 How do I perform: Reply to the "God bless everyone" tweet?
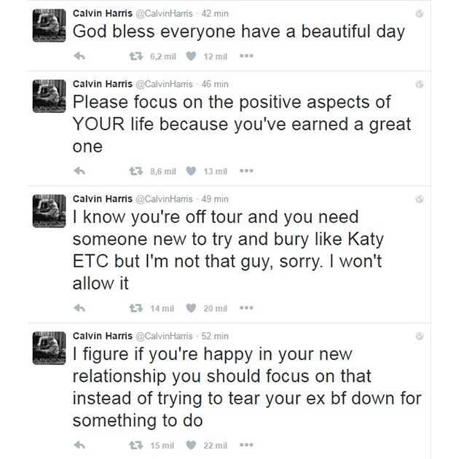coord(80,55)
